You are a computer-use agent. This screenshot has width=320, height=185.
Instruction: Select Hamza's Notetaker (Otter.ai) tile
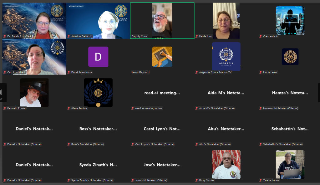point(290,93)
